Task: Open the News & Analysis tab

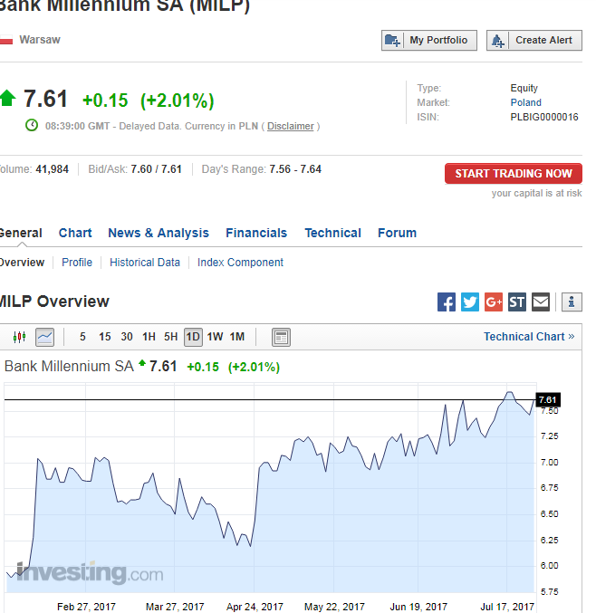Action: 159,233
